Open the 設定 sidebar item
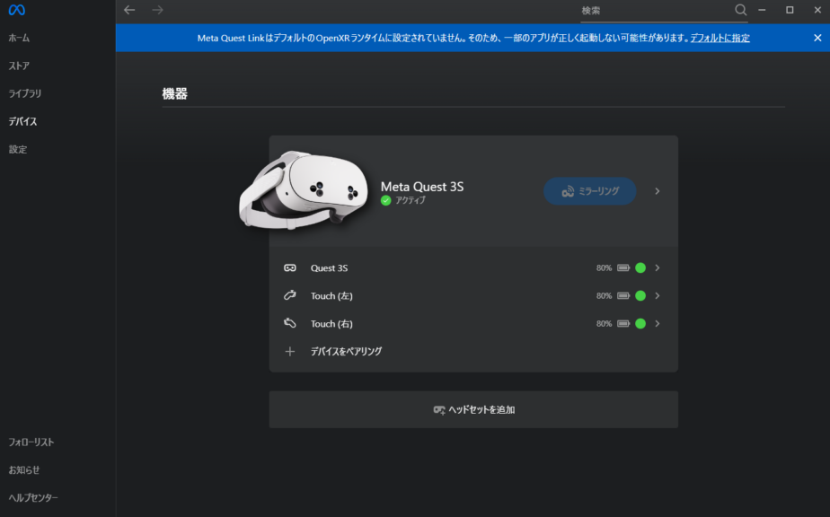The width and height of the screenshot is (830, 517). coord(18,149)
